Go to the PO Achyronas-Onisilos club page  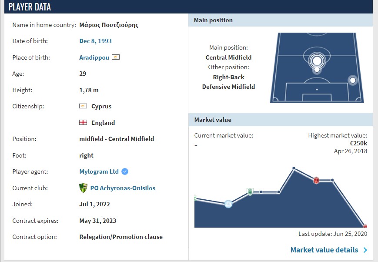click(122, 188)
